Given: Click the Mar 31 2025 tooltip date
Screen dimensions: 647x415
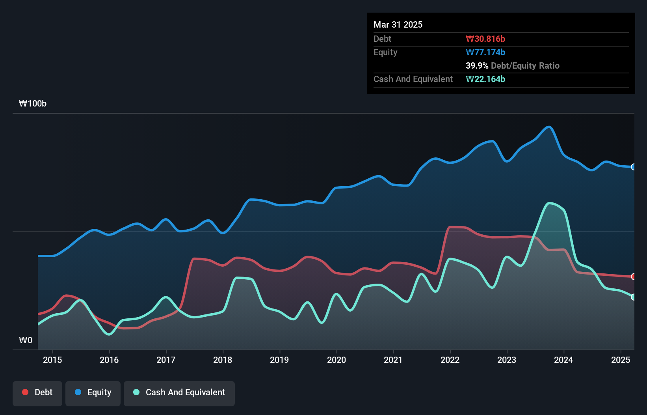Looking at the screenshot, I should click(x=398, y=24).
